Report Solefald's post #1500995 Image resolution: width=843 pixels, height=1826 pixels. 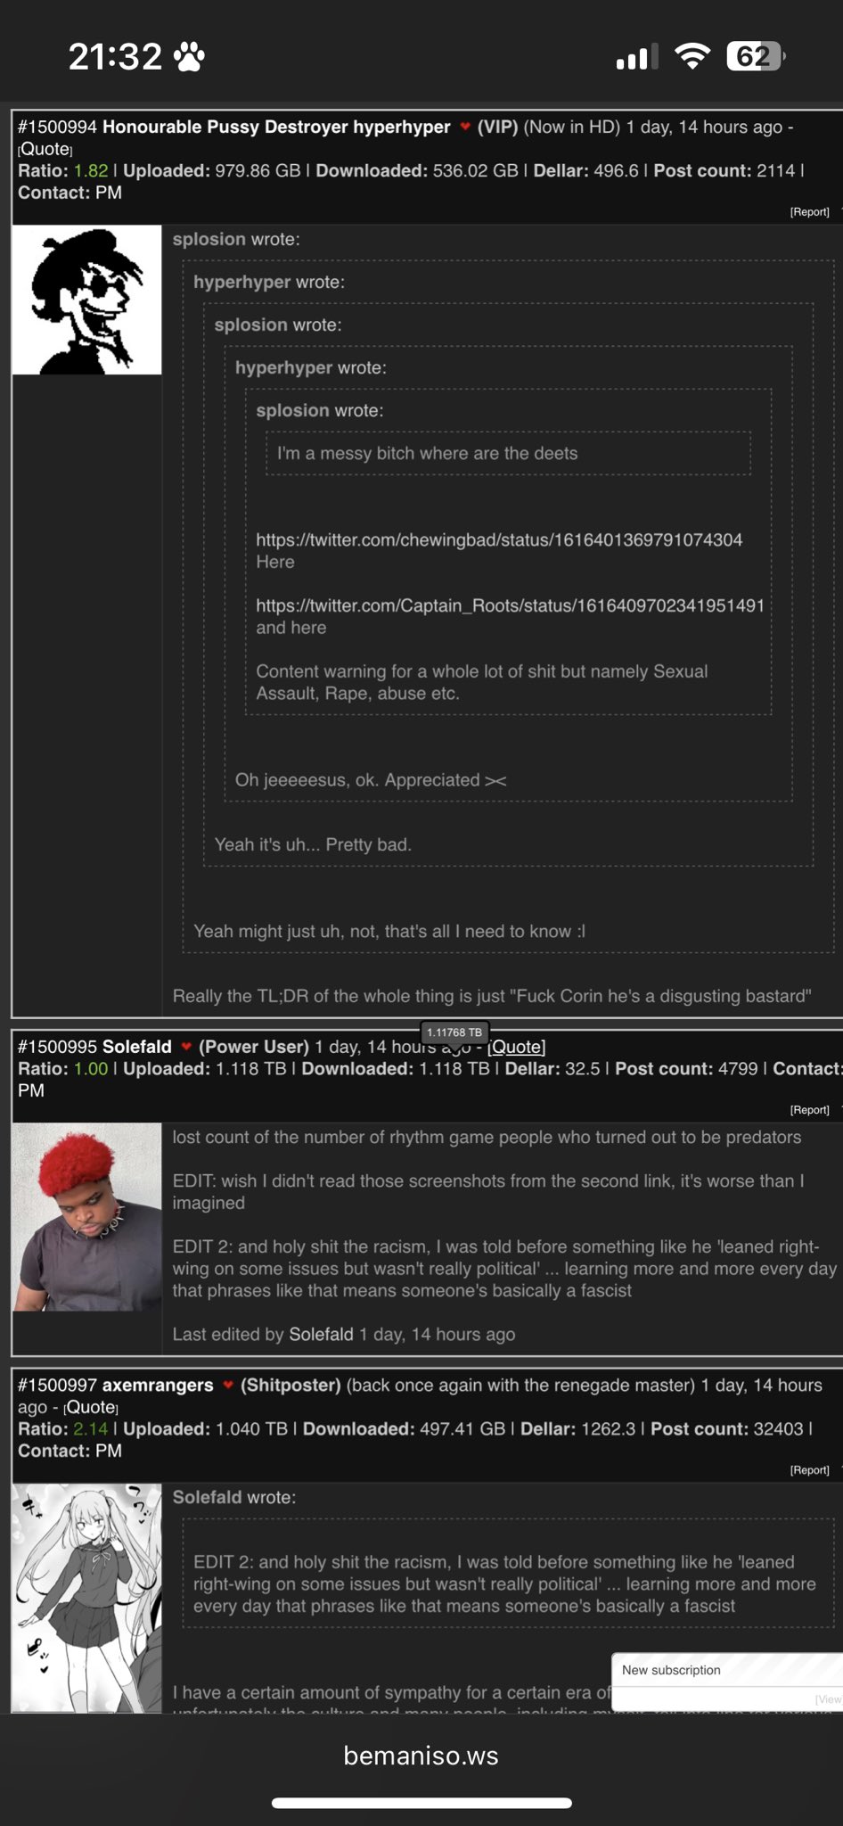click(x=809, y=1109)
